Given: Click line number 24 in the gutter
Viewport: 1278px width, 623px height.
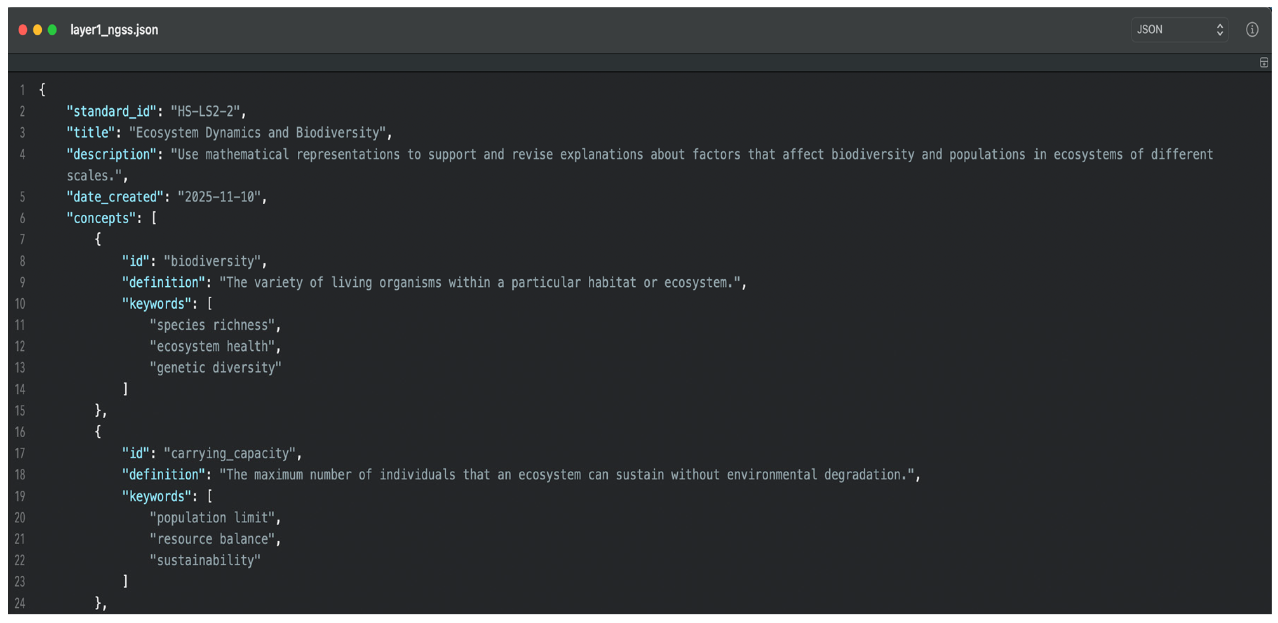Looking at the screenshot, I should point(20,603).
